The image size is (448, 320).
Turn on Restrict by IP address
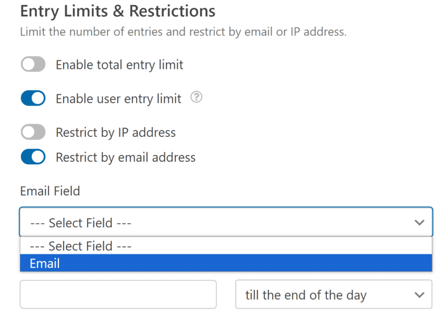click(33, 132)
